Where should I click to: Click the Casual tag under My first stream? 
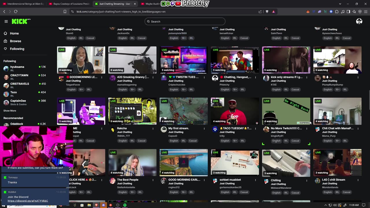tap(193, 141)
